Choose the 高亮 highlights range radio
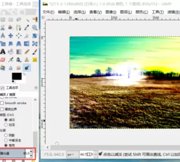 pyautogui.click(x=6, y=145)
